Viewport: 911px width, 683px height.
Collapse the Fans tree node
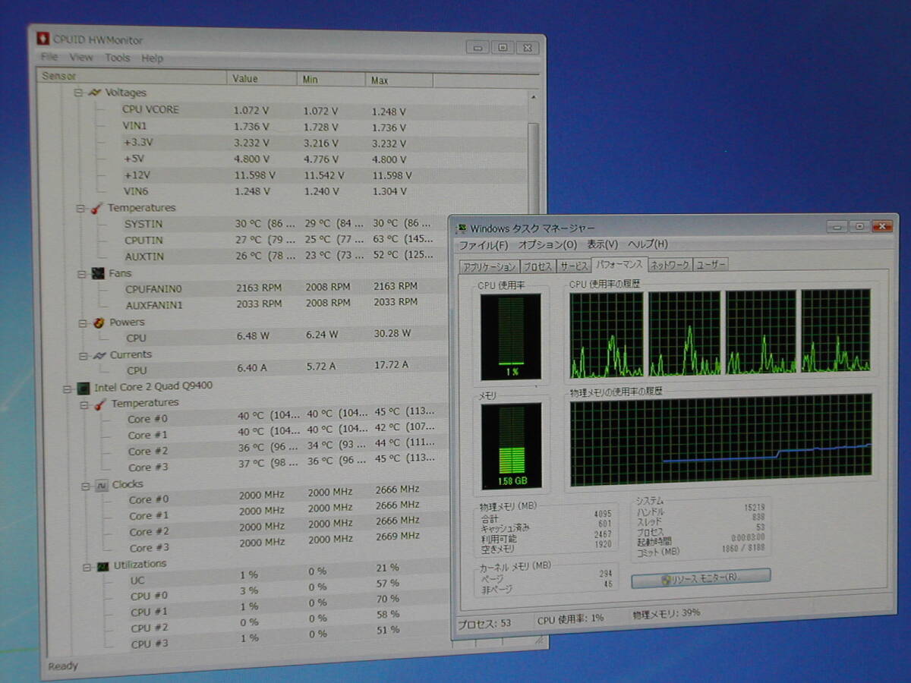pyautogui.click(x=81, y=273)
